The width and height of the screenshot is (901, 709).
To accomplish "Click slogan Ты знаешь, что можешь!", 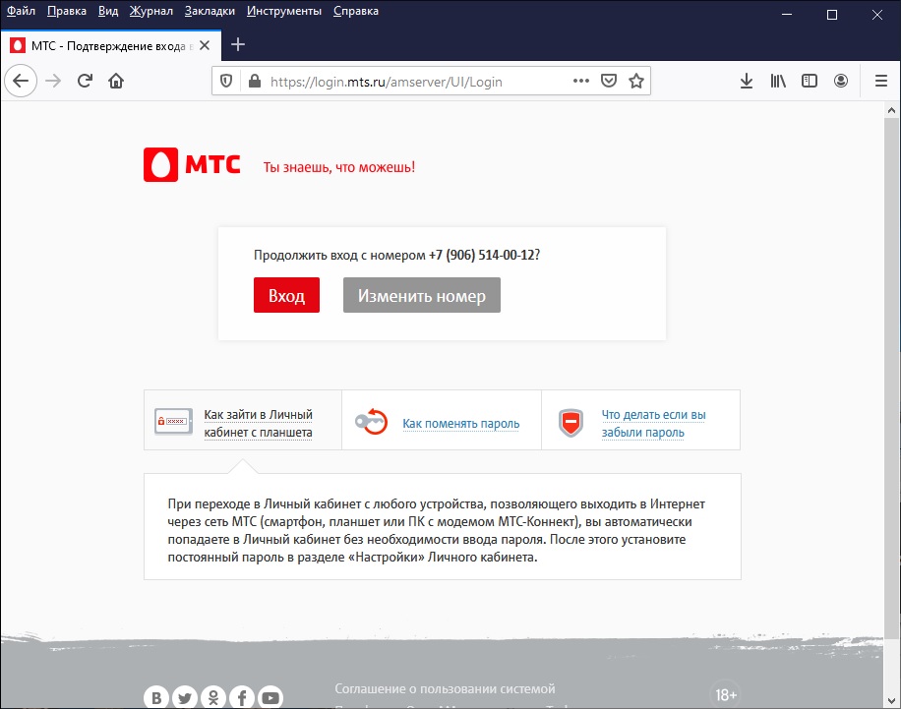I will 339,167.
